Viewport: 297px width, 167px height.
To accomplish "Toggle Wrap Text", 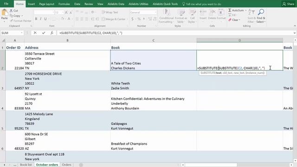I will [x=110, y=13].
